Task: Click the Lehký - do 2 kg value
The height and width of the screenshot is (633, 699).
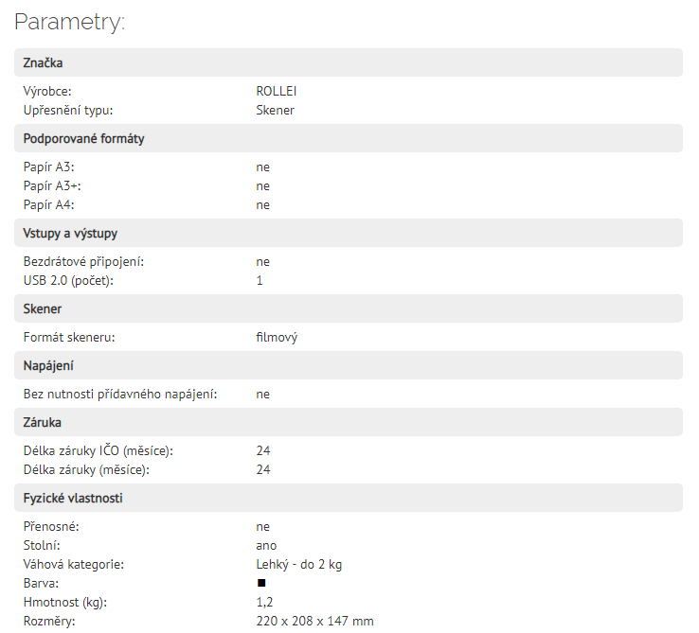Action: 298,564
